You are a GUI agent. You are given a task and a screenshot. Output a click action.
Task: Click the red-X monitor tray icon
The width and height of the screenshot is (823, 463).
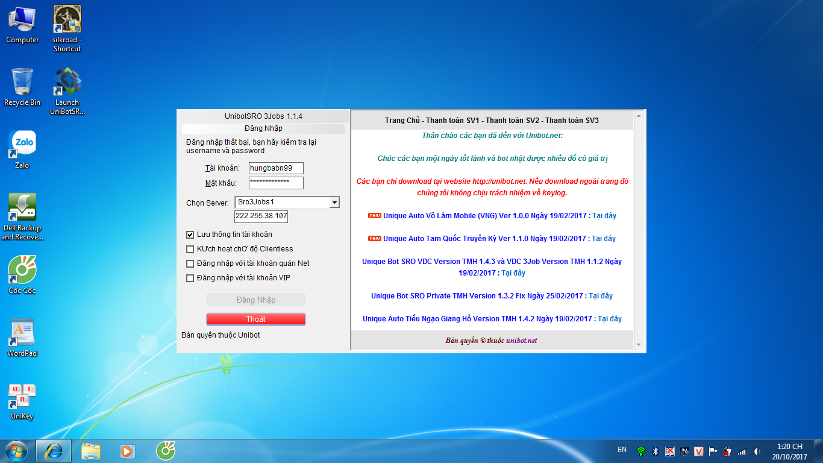[x=669, y=451]
